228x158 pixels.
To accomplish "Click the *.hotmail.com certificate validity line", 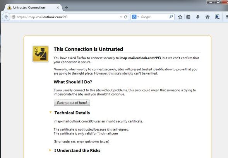I will coord(86,134).
